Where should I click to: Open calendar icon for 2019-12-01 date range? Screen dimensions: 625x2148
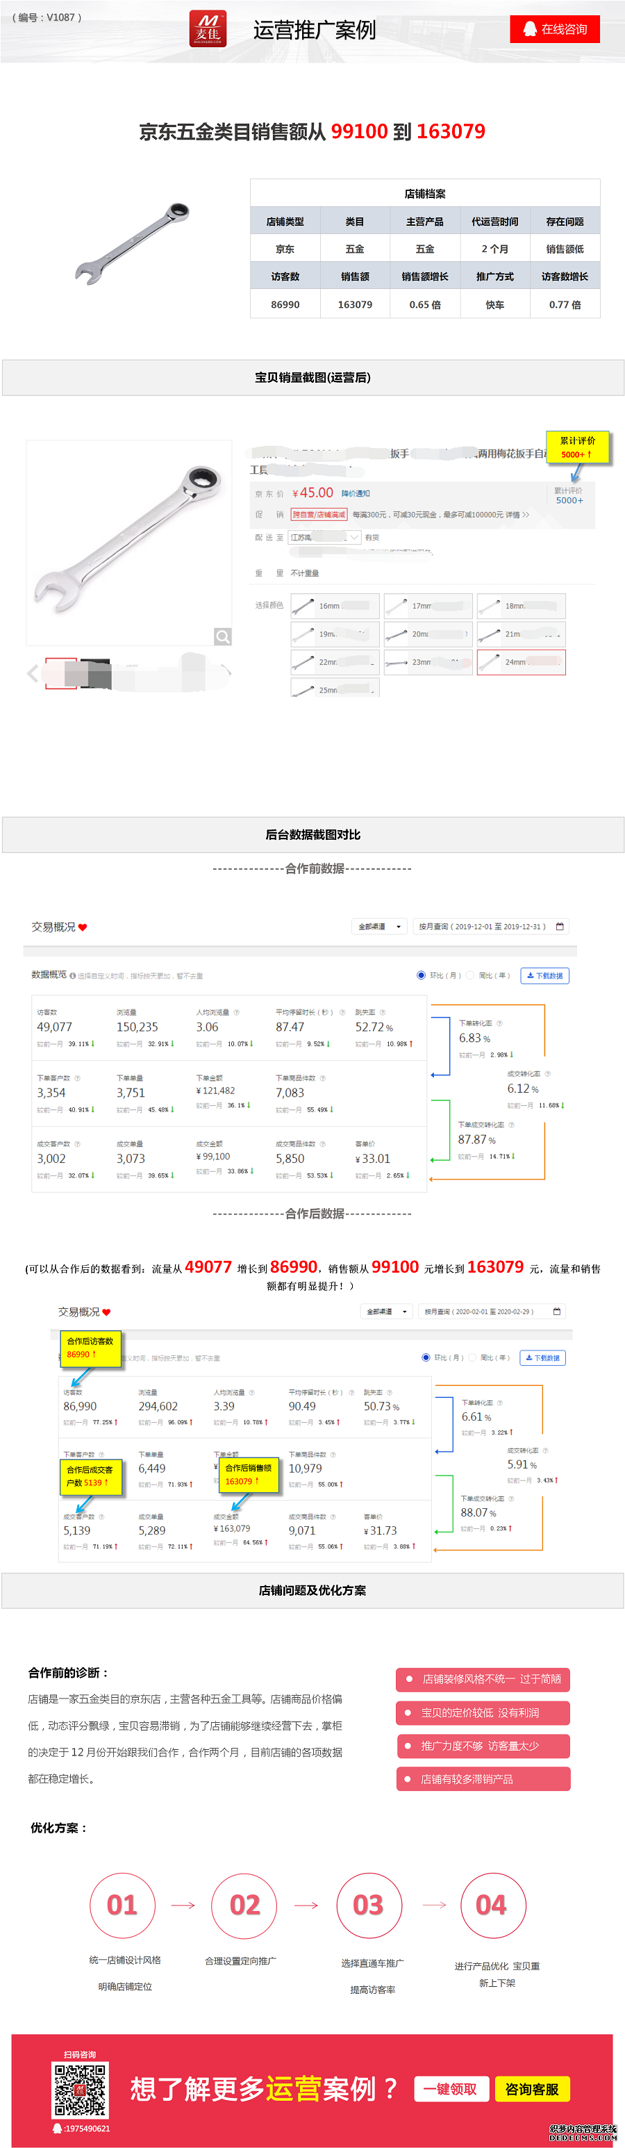(560, 927)
